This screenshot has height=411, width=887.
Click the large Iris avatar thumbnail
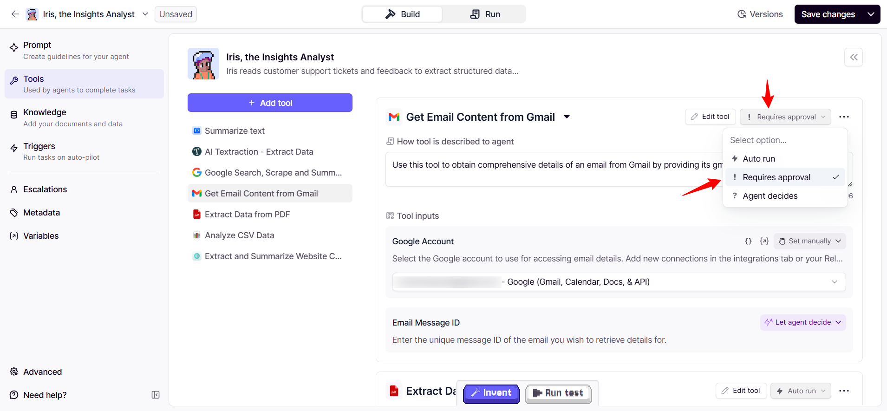203,64
